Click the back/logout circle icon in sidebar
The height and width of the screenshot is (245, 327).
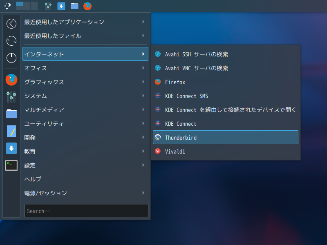pos(11,24)
